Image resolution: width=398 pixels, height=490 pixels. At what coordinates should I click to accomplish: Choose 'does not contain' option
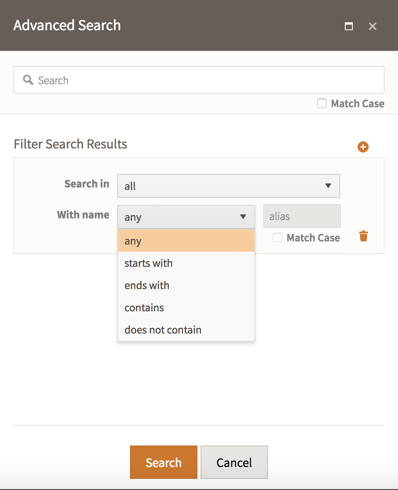186,330
